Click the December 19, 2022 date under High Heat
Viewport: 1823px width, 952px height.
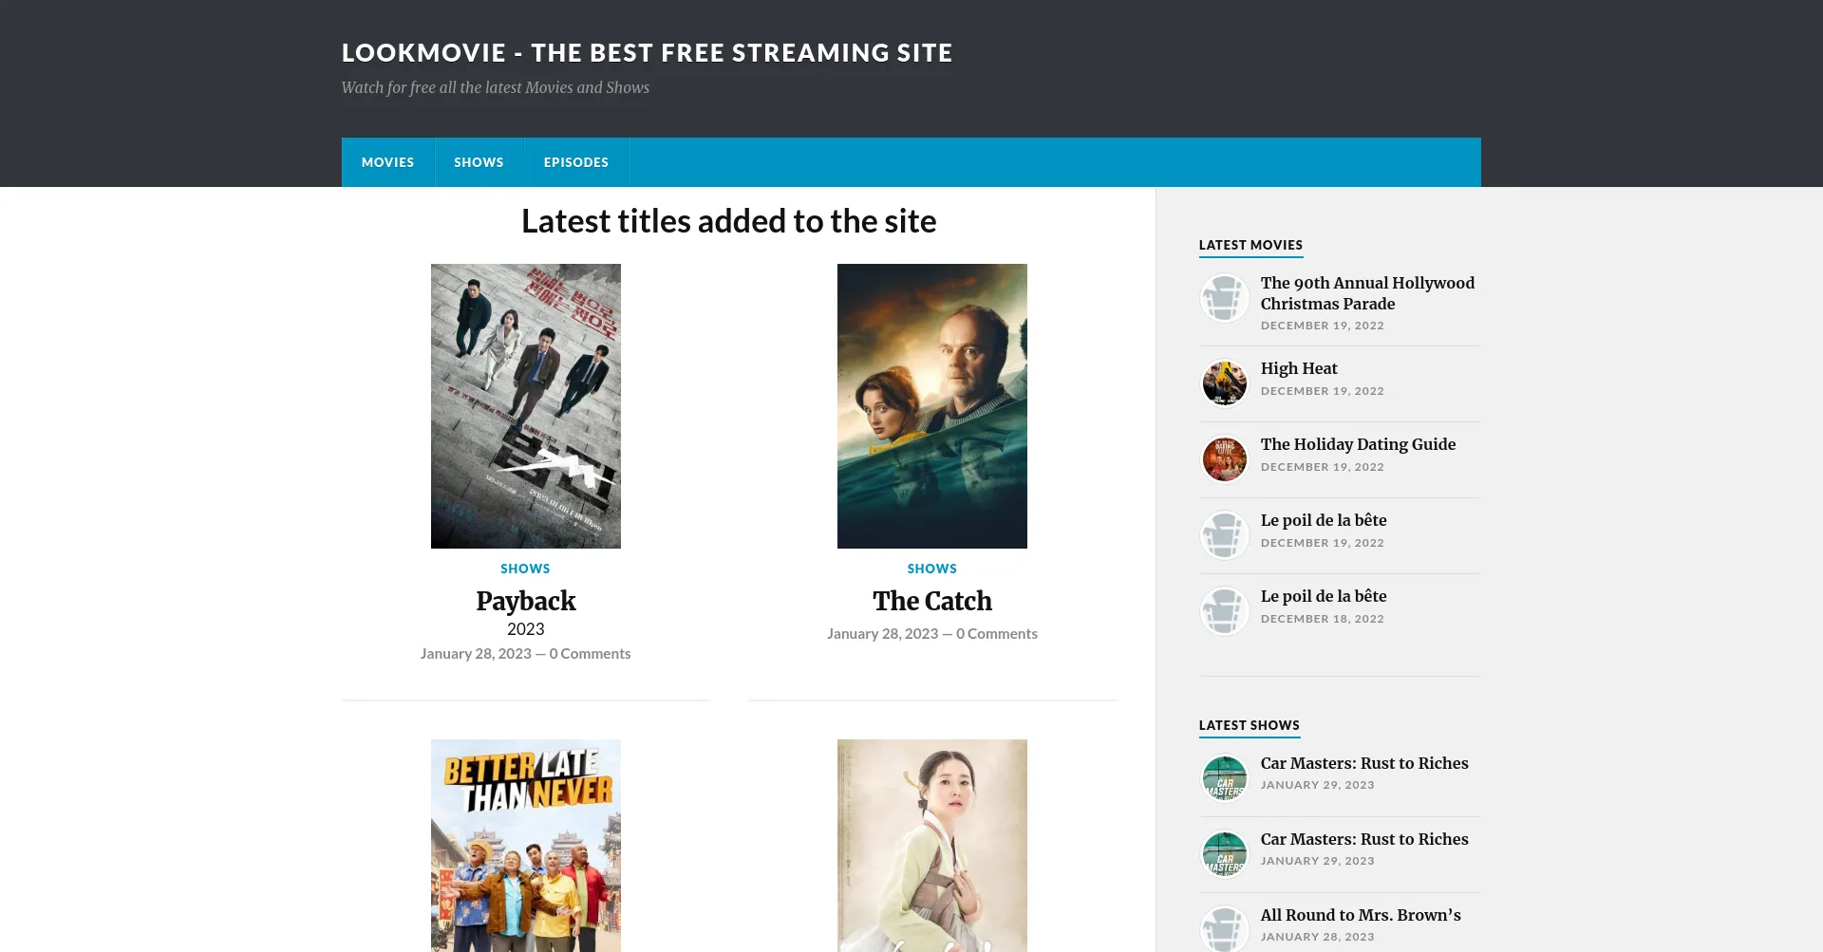pyautogui.click(x=1323, y=391)
